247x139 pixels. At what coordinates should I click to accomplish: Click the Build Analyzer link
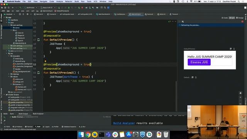(124, 123)
